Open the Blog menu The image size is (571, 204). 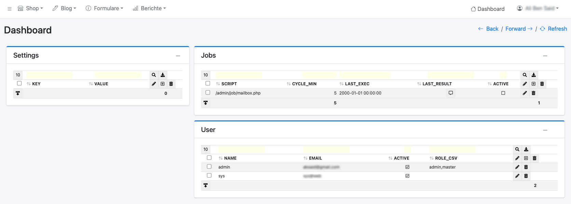click(64, 9)
